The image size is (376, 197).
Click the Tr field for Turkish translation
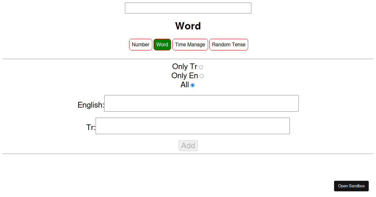pos(193,126)
